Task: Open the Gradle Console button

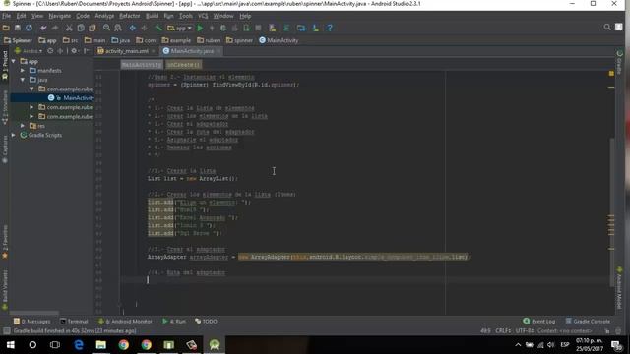Action: point(588,322)
